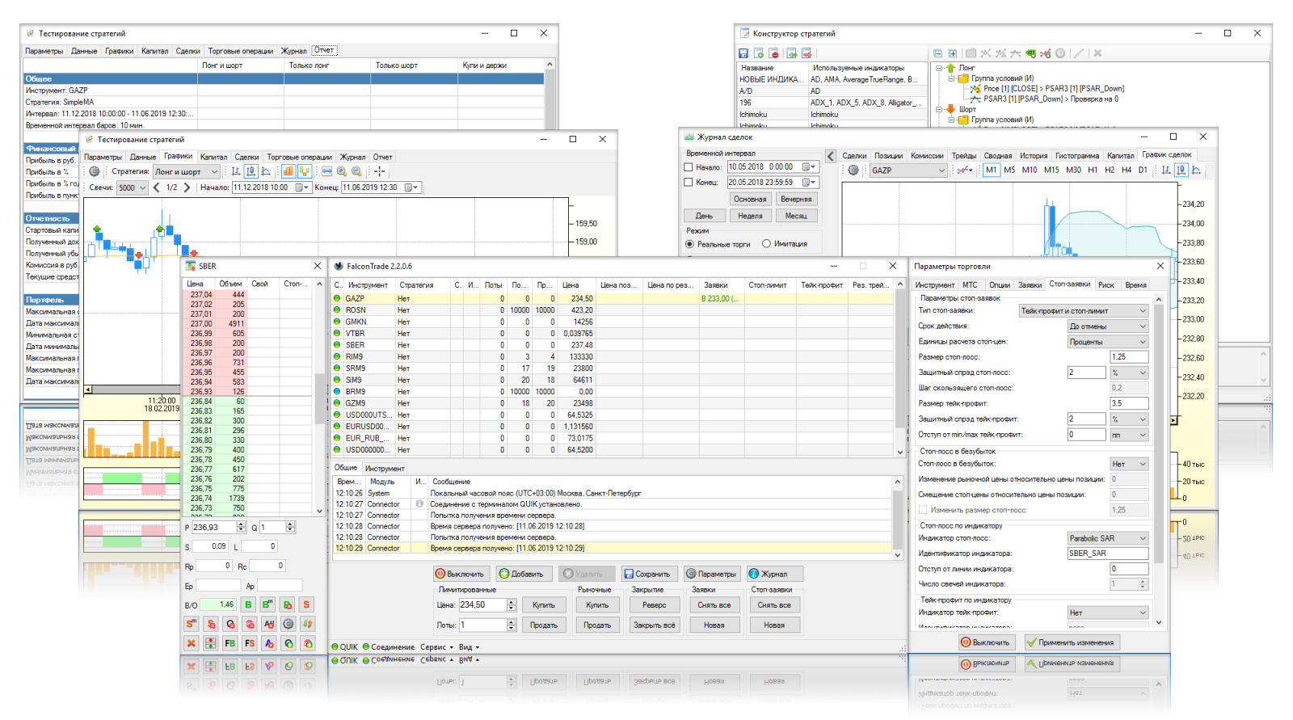Click the save icon in Конструктор стратегий toolbar
The image size is (1293, 720).
[743, 53]
